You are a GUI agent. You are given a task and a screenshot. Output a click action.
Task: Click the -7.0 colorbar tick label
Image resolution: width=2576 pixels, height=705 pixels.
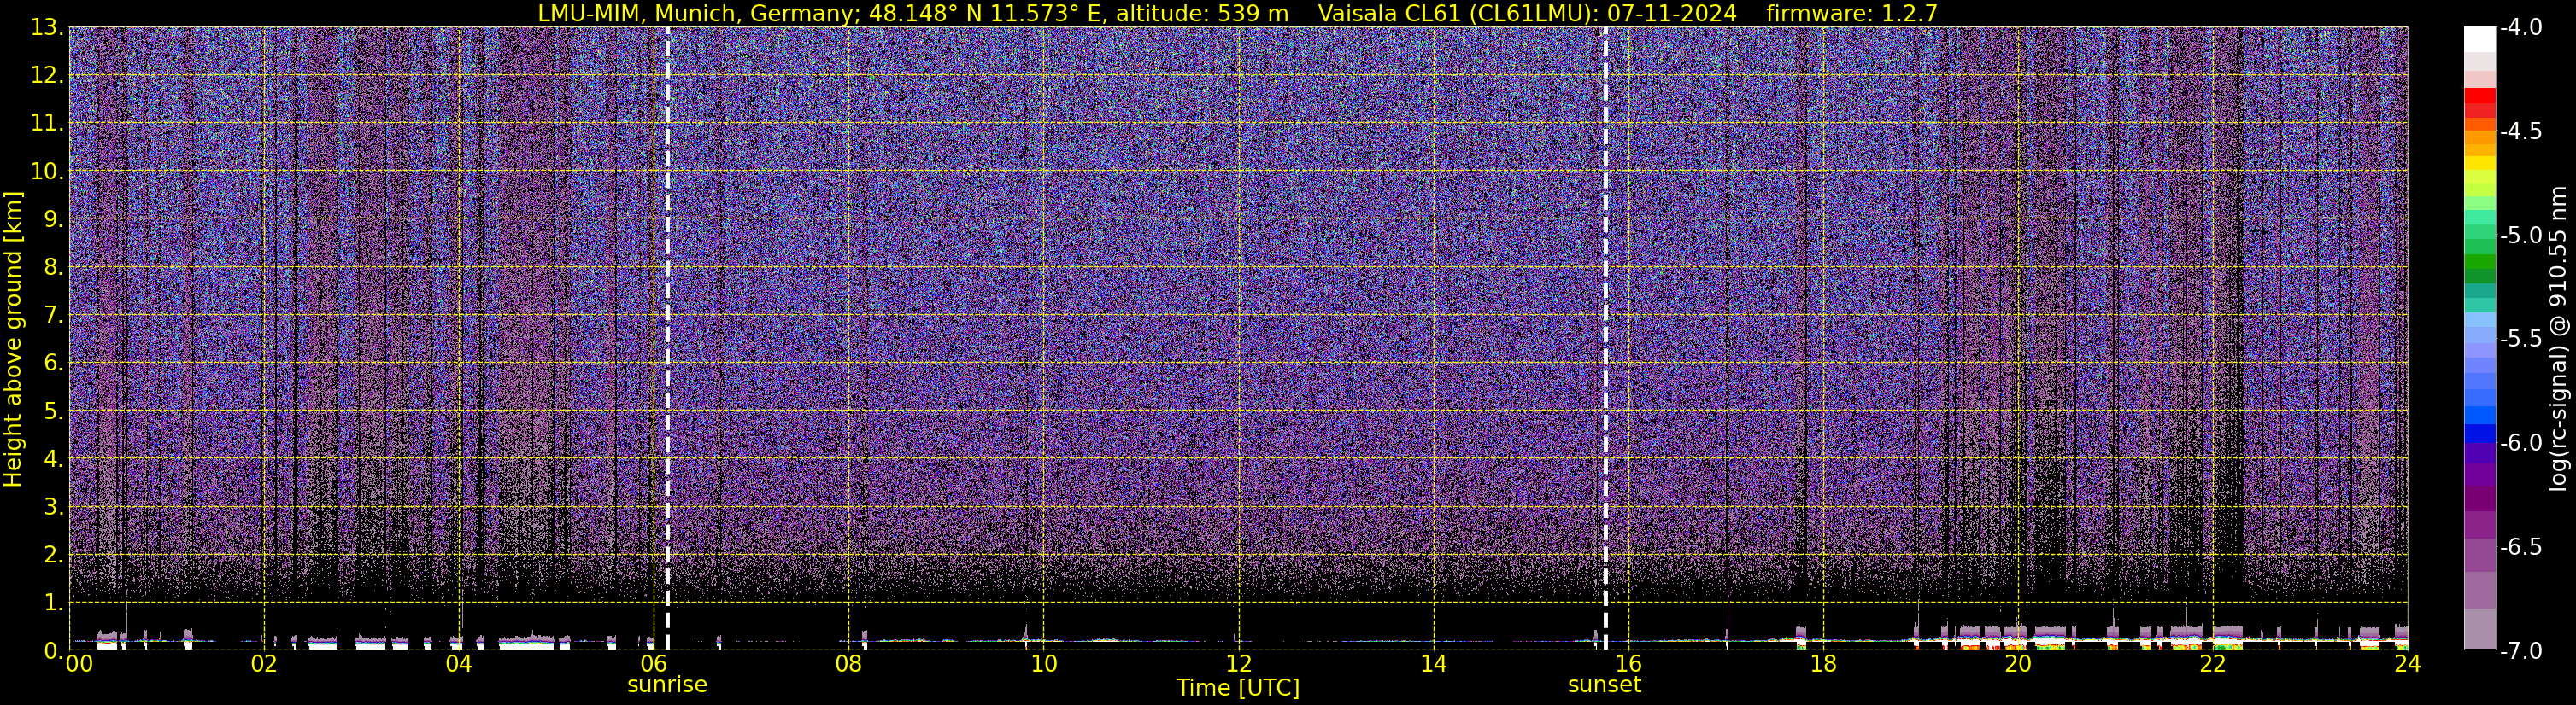[2519, 651]
